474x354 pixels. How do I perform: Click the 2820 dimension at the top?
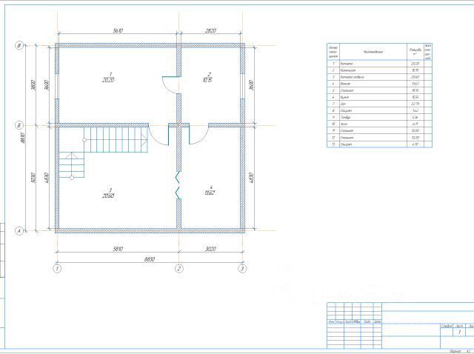point(210,32)
